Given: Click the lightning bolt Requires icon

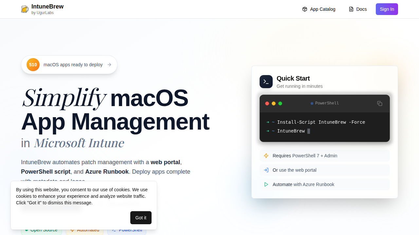Looking at the screenshot, I should pyautogui.click(x=266, y=156).
